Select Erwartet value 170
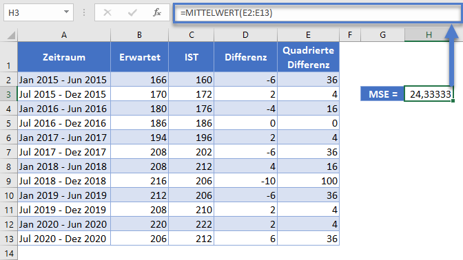 pyautogui.click(x=139, y=94)
